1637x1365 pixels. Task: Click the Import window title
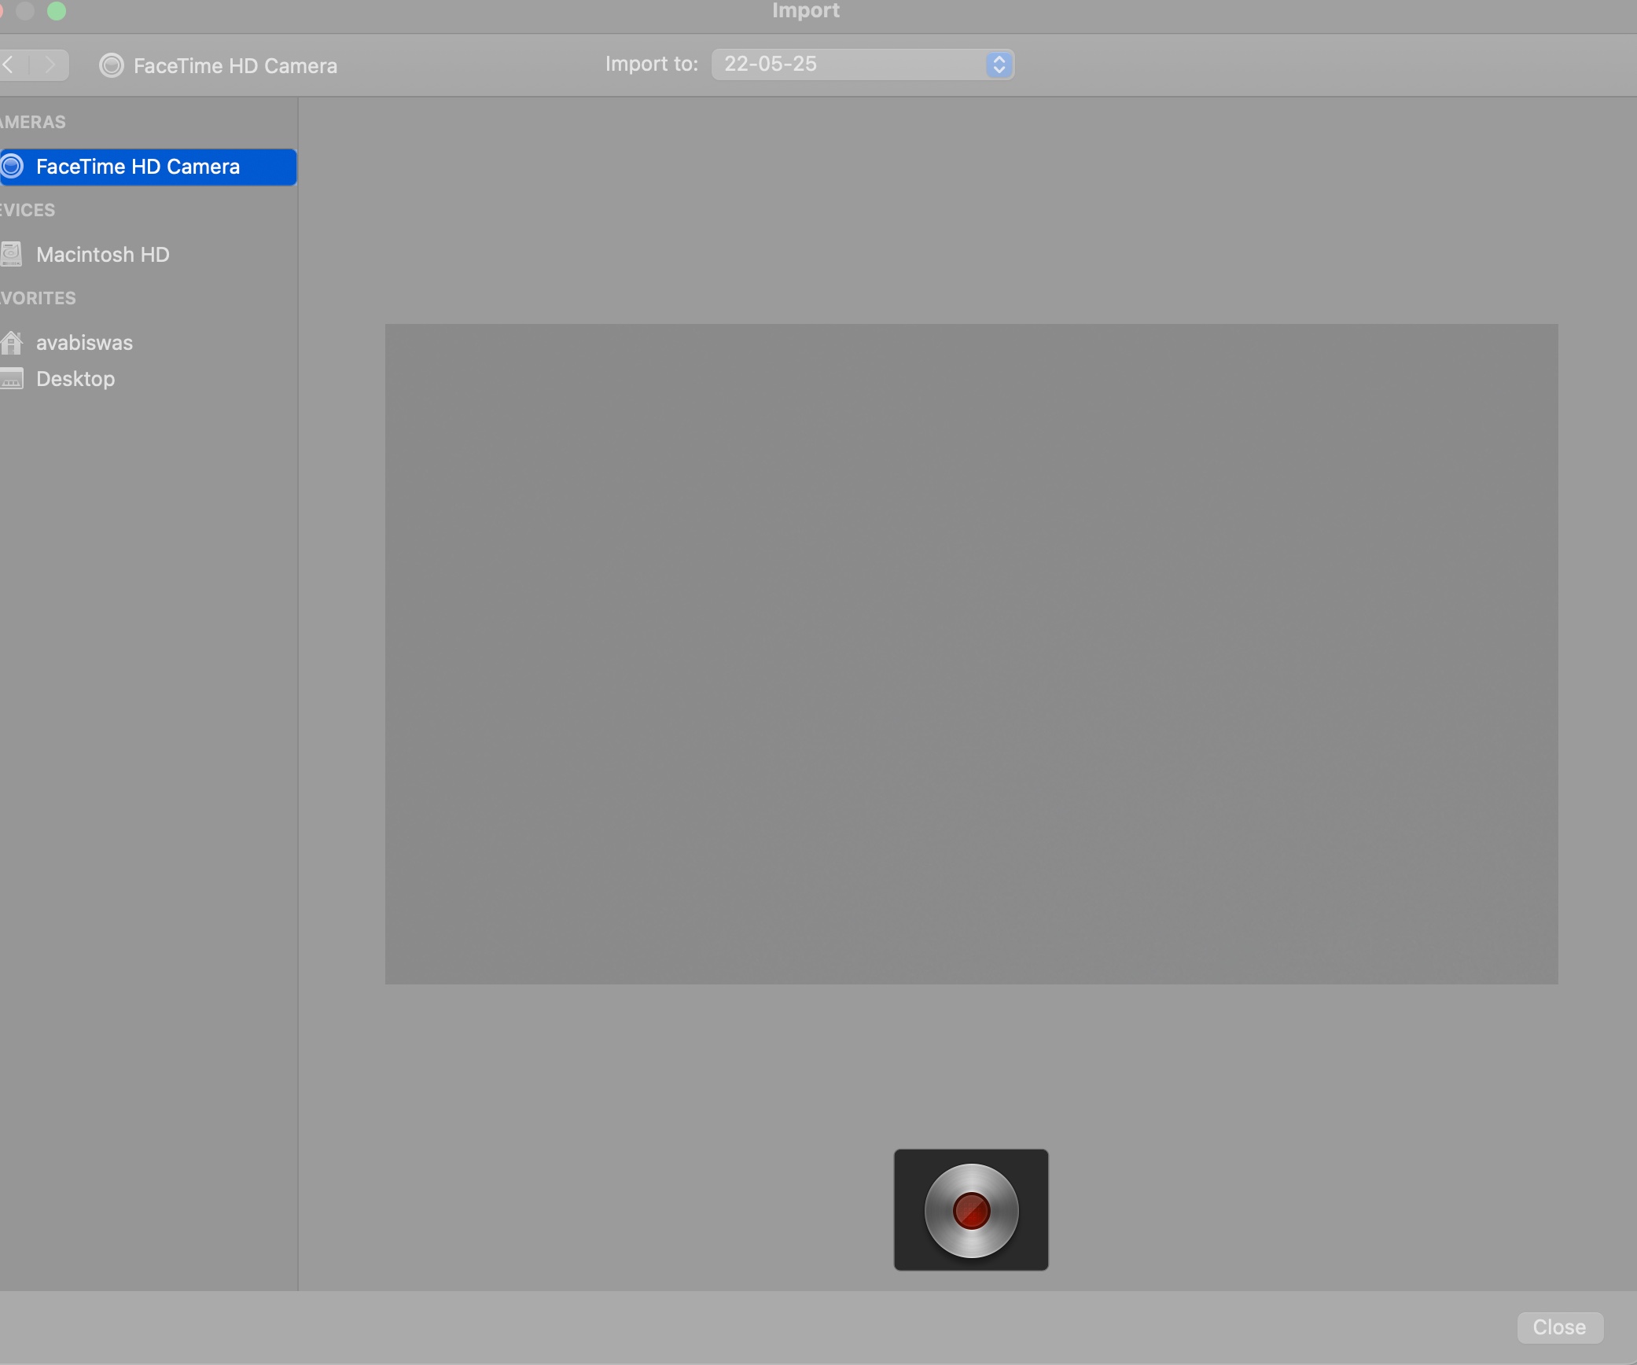[806, 10]
